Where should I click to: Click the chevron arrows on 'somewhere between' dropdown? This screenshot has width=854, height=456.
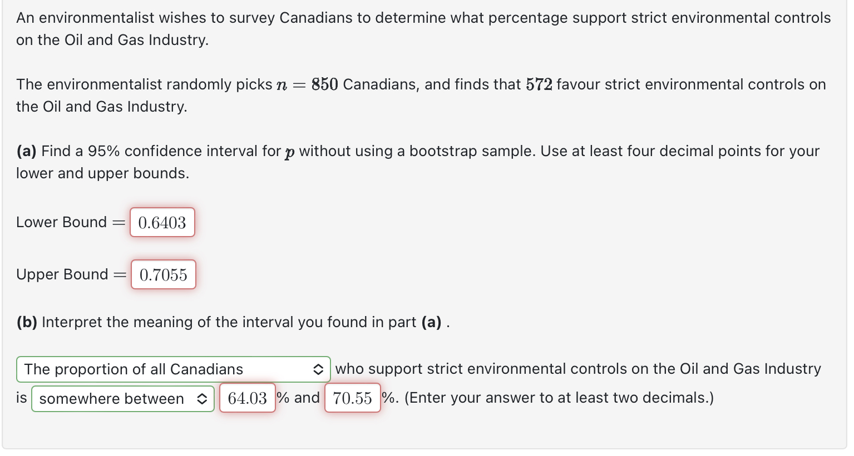tap(202, 399)
